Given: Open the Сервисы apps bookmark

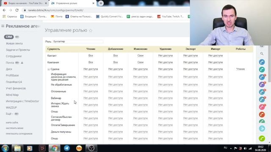Looking at the screenshot, I should click(x=10, y=16).
